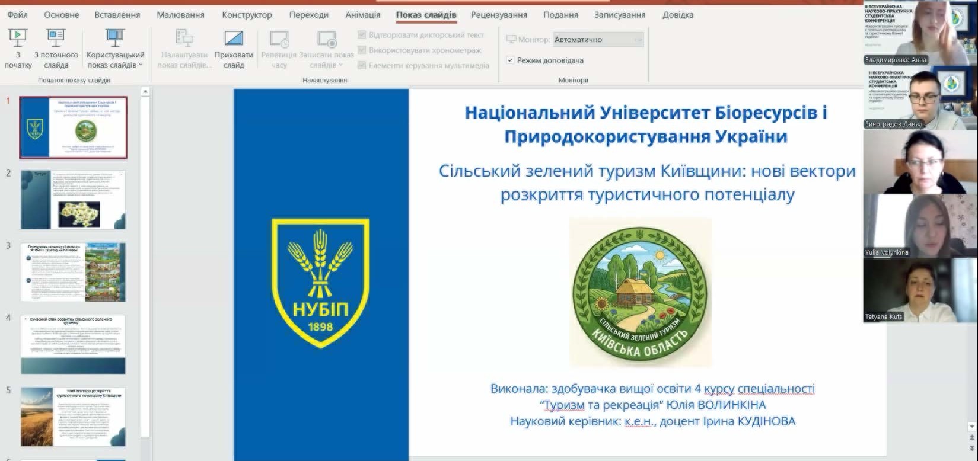Screen dimensions: 978x461
Task: Start slideshow from current slide icon
Action: point(56,39)
